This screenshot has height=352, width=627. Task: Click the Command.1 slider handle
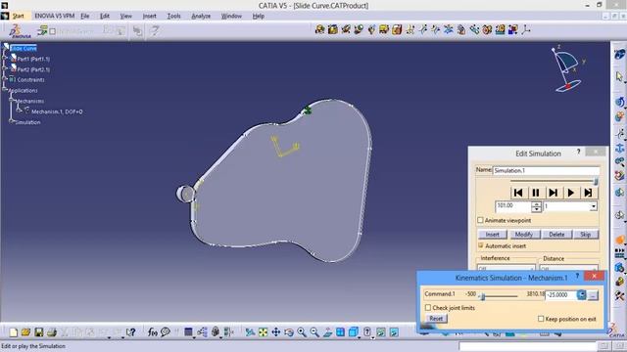483,296
